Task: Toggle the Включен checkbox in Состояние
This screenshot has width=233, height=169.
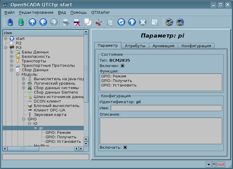Action: pos(122,66)
